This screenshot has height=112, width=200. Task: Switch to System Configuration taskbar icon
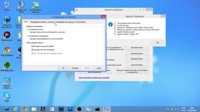[x=106, y=109]
